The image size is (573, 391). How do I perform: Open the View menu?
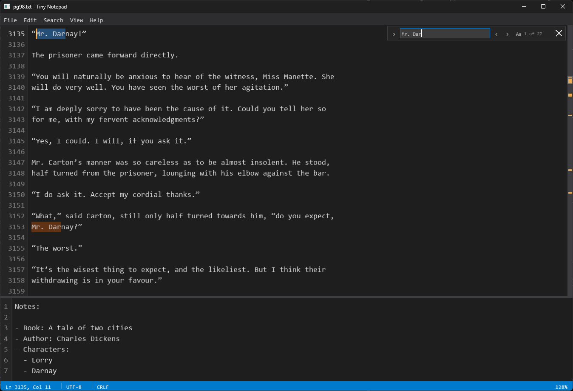click(x=77, y=20)
